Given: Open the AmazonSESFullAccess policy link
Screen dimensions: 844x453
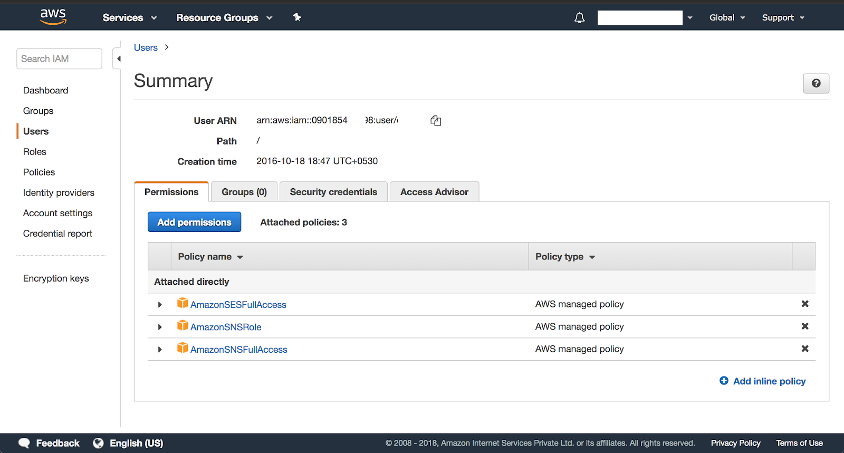Looking at the screenshot, I should (x=238, y=305).
